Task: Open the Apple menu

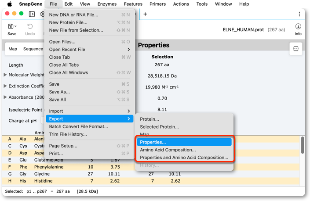Action: coord(10,4)
